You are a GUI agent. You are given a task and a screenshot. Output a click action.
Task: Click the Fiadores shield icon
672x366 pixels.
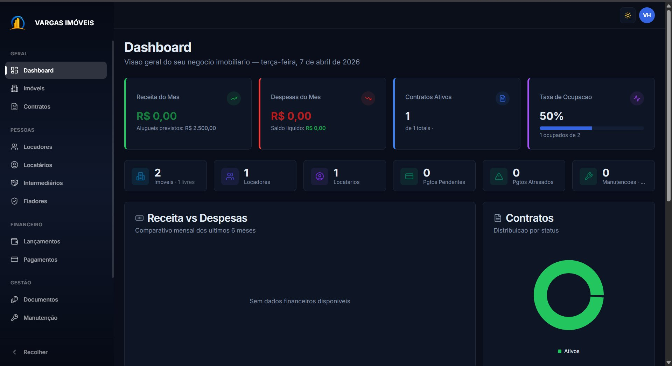[x=14, y=201]
